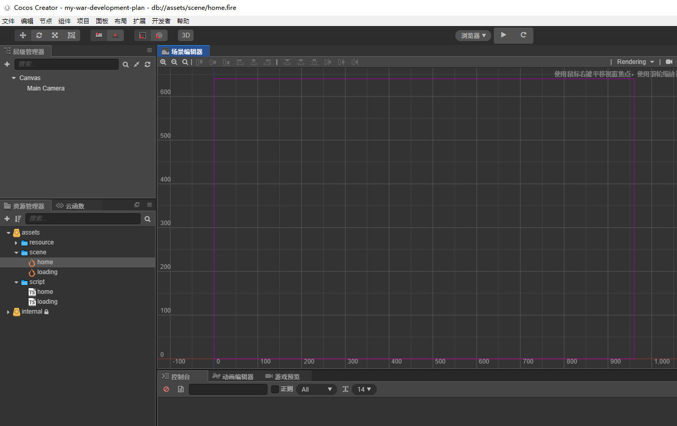Pop out the asset panel
Image resolution: width=677 pixels, height=426 pixels.
pos(137,205)
